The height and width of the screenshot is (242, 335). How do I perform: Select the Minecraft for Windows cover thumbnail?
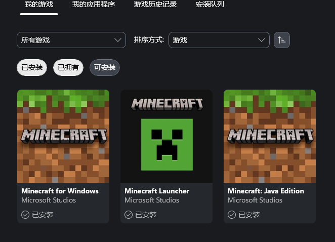pyautogui.click(x=63, y=136)
